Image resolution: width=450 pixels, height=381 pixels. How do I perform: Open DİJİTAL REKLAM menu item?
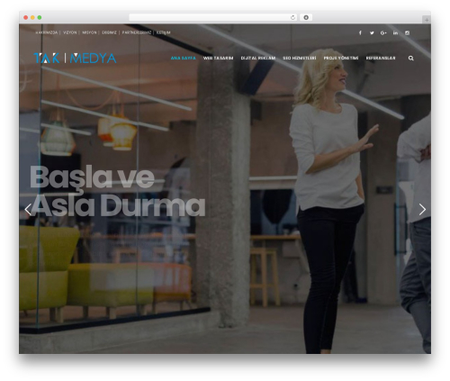(258, 58)
